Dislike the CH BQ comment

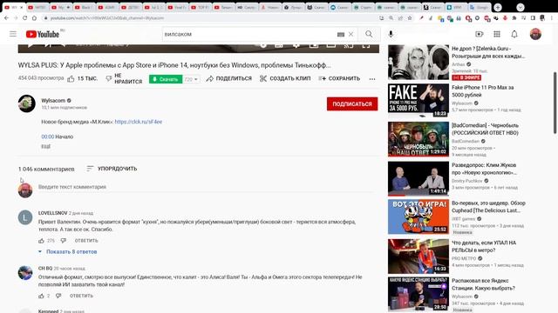pyautogui.click(x=58, y=296)
